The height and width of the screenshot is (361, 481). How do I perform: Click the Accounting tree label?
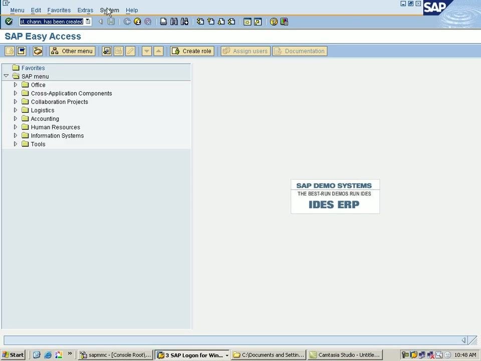pyautogui.click(x=45, y=118)
